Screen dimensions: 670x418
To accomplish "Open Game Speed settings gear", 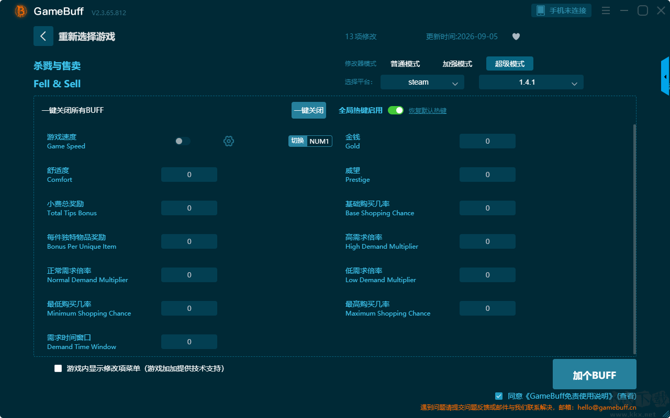I will coord(229,141).
